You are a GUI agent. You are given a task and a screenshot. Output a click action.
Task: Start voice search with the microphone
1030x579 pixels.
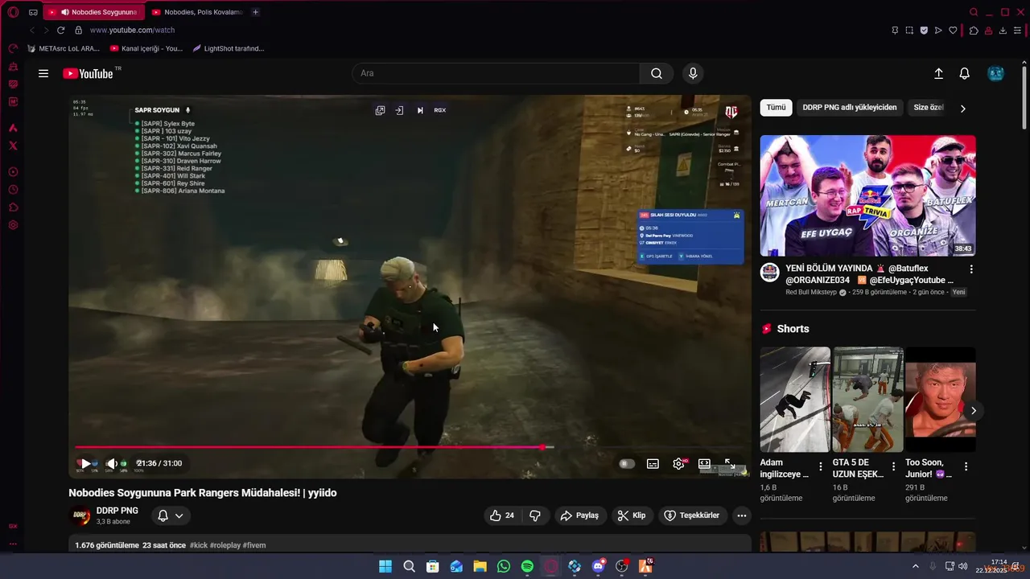(x=693, y=73)
